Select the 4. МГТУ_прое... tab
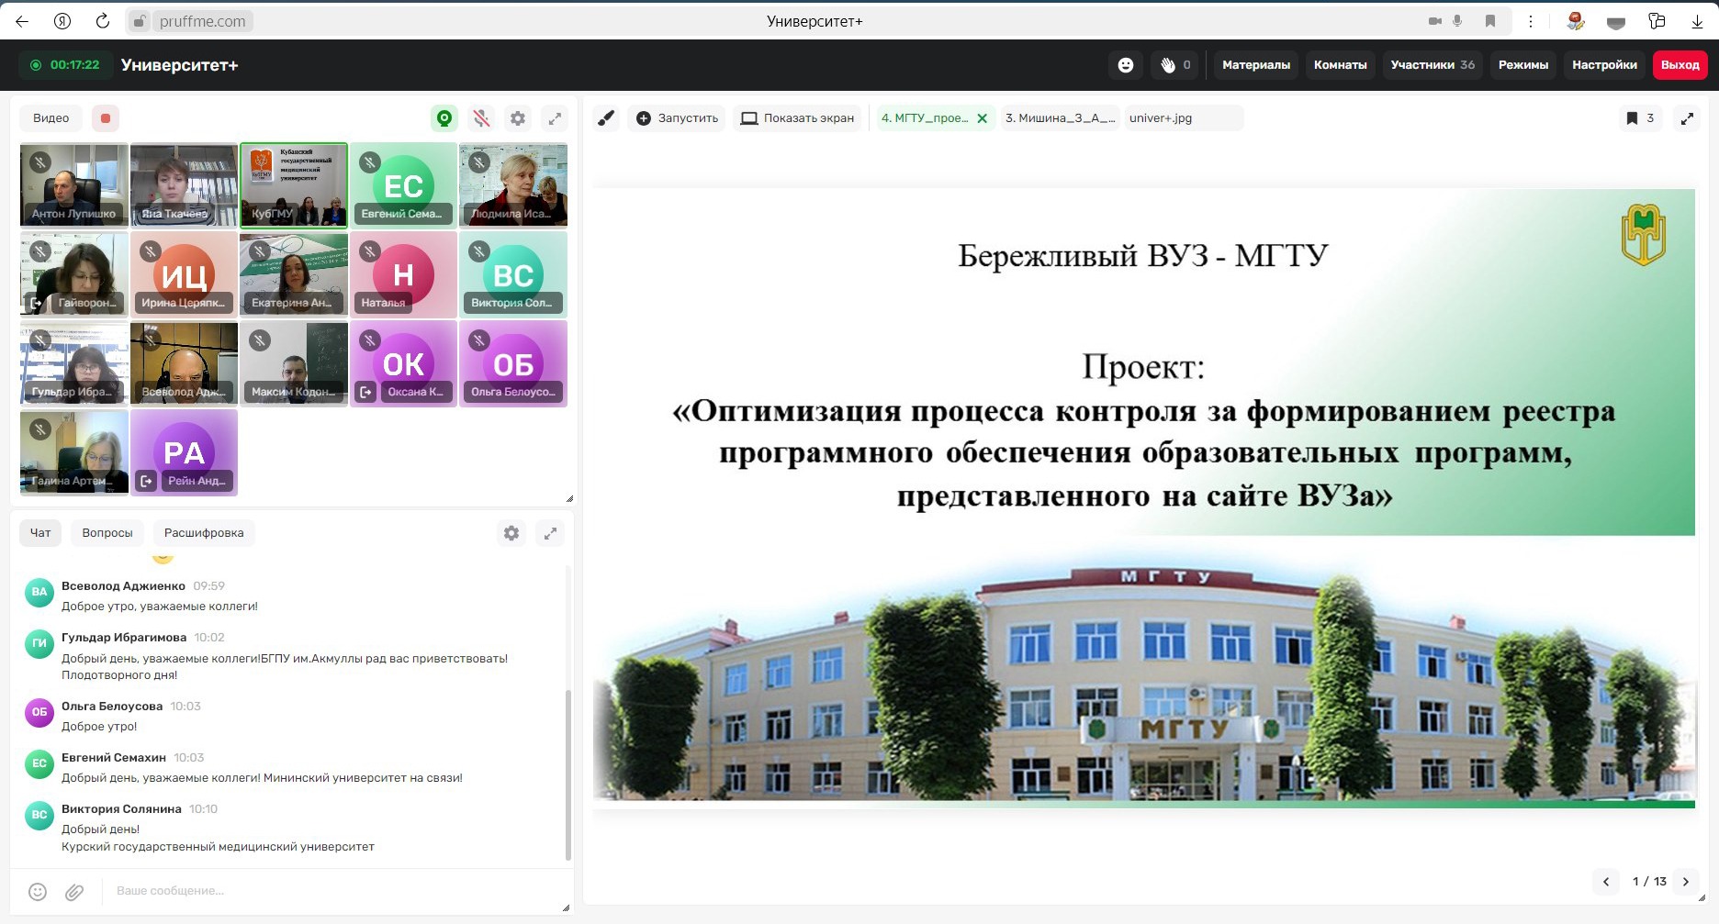Image resolution: width=1719 pixels, height=924 pixels. [x=925, y=118]
